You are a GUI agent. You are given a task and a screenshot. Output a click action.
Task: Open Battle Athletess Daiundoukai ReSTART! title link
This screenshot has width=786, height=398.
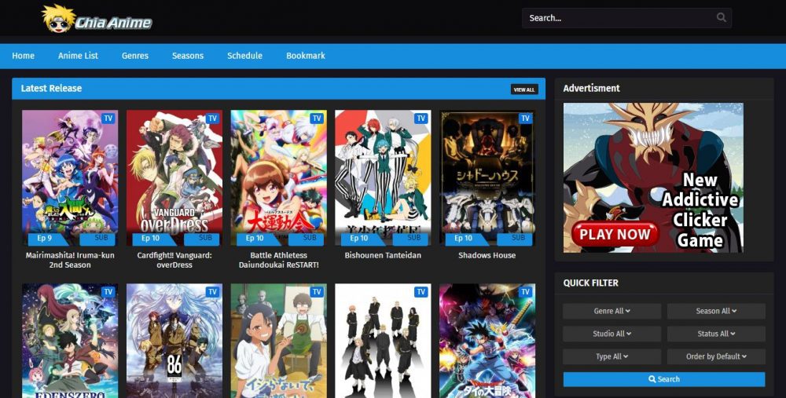click(279, 260)
